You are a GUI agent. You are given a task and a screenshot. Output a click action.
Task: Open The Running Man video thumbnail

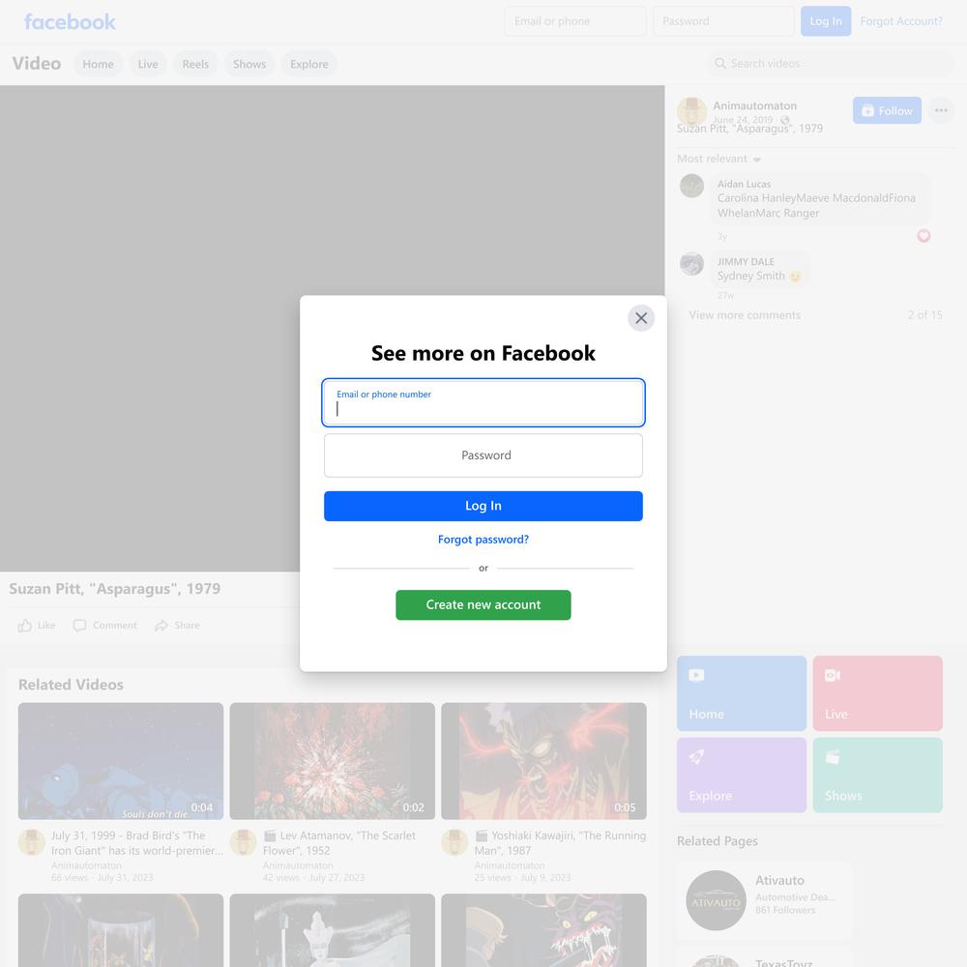543,761
